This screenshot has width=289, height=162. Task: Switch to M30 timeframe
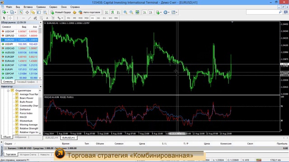86,18
